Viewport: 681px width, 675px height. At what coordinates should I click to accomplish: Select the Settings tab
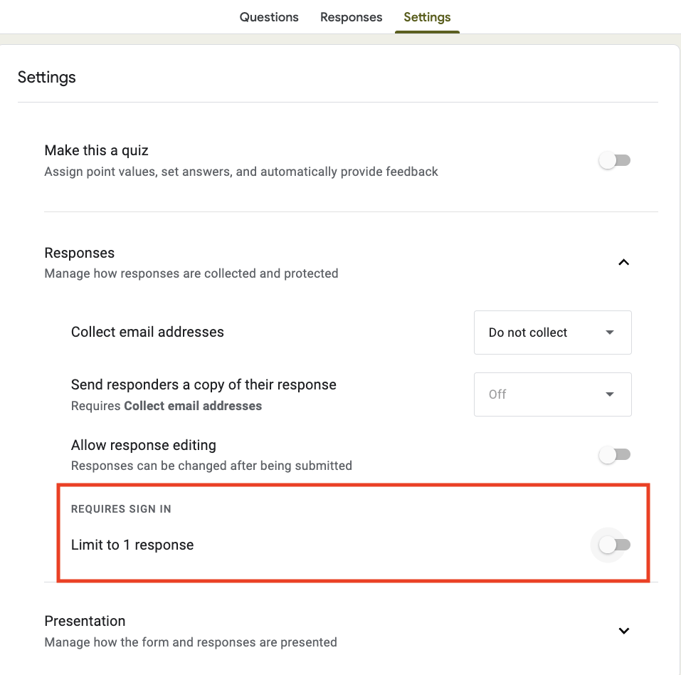[x=427, y=16]
